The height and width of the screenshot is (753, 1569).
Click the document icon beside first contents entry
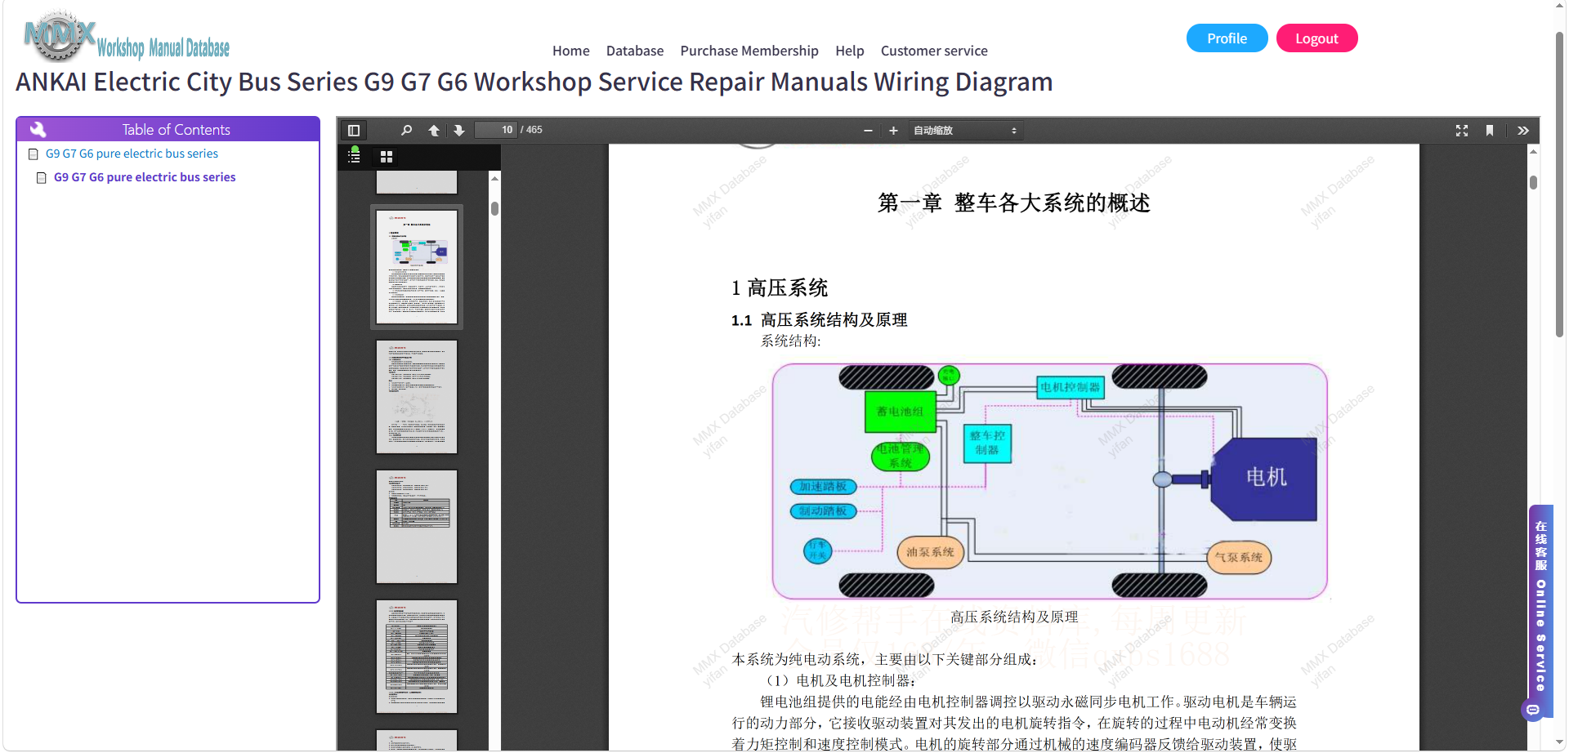[x=34, y=154]
